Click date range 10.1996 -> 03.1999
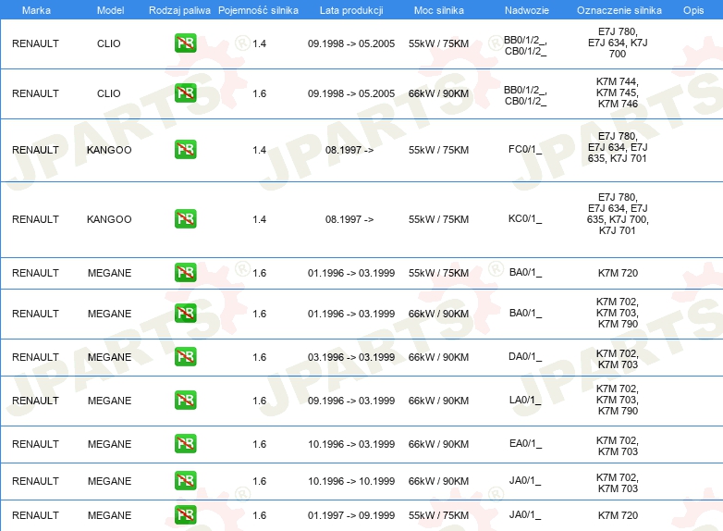The height and width of the screenshot is (531, 723). [351, 444]
